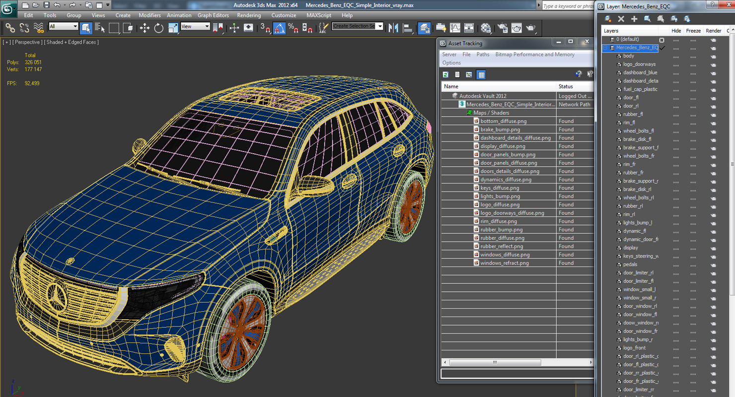
Task: Click the Rendered Frame Window icon
Action: point(516,28)
